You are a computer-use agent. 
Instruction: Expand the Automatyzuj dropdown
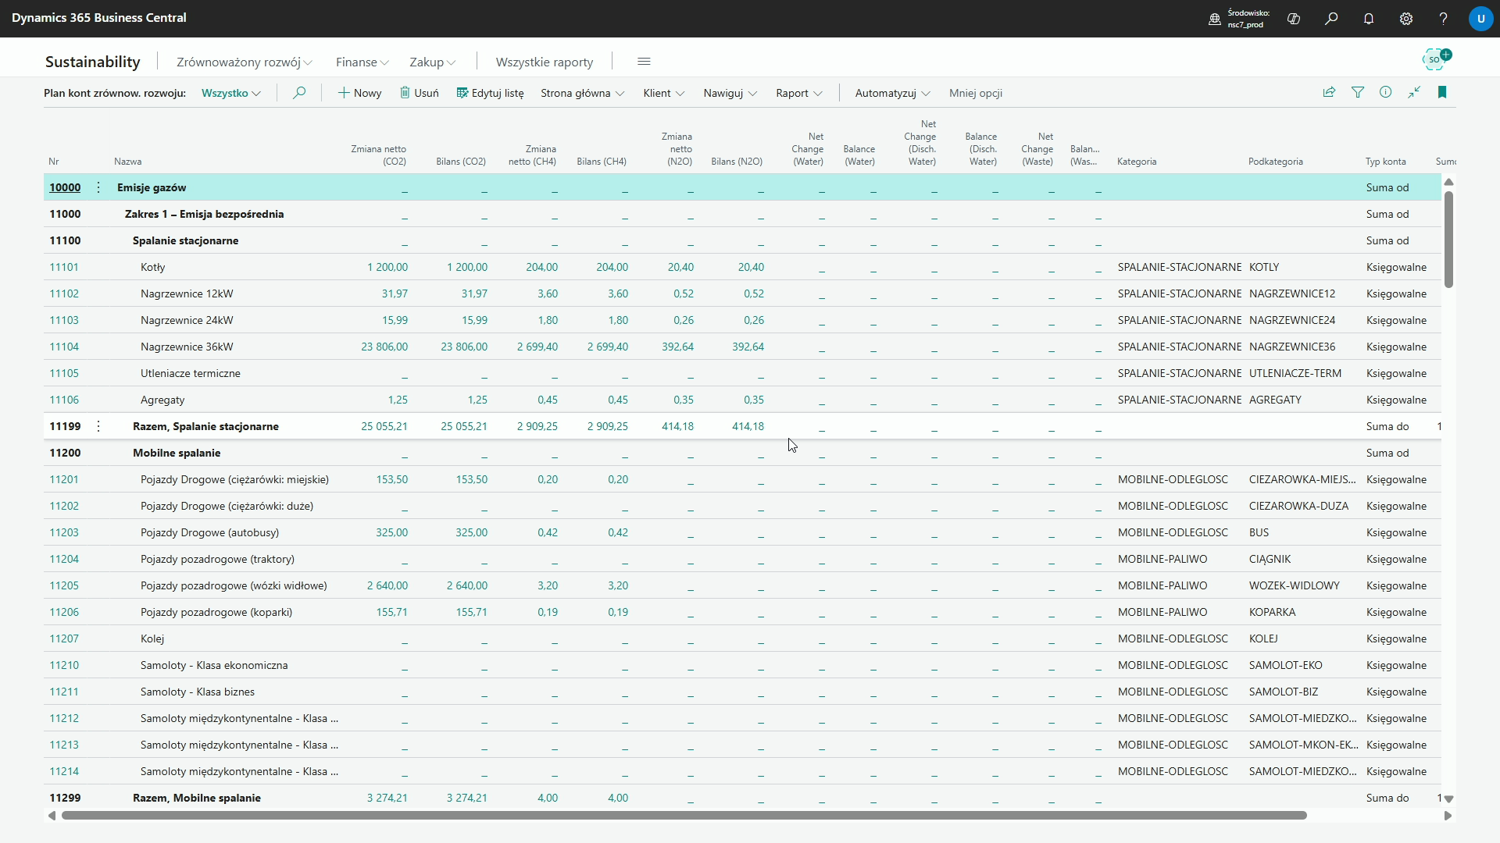892,93
